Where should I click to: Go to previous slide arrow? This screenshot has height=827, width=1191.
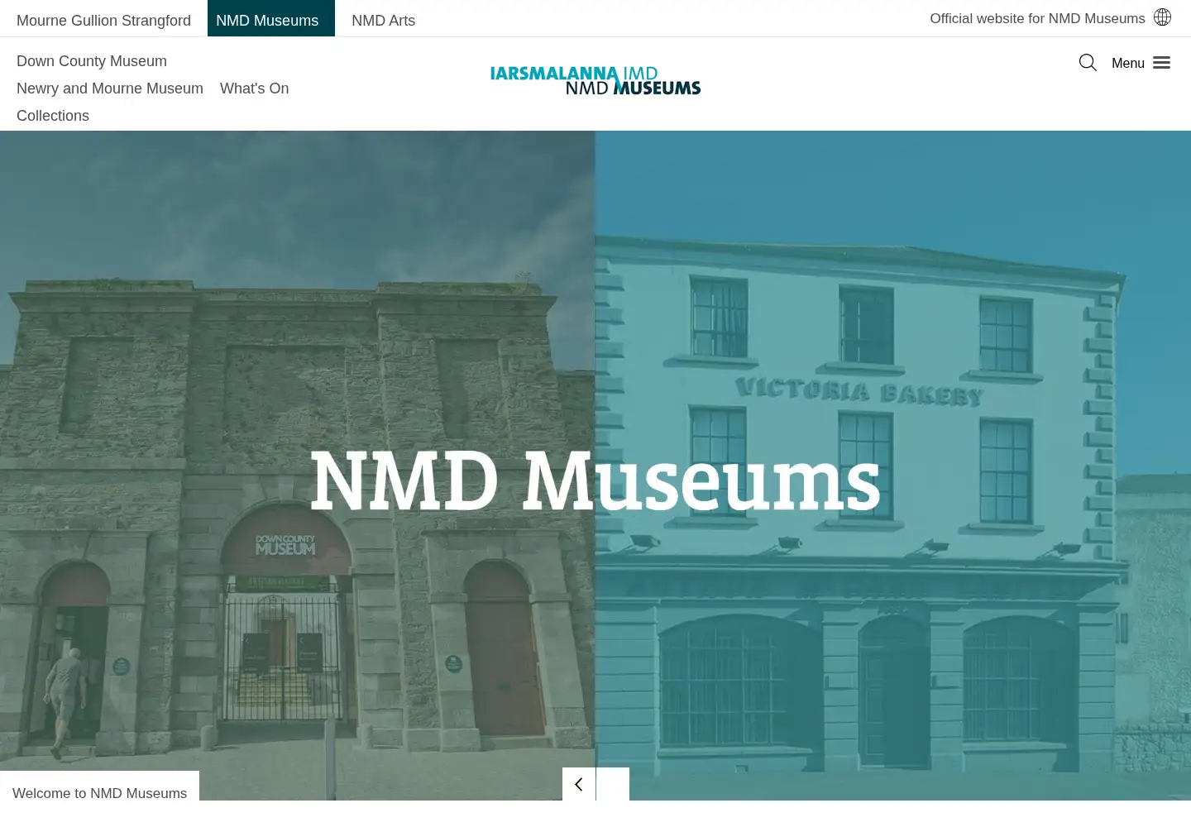579,784
